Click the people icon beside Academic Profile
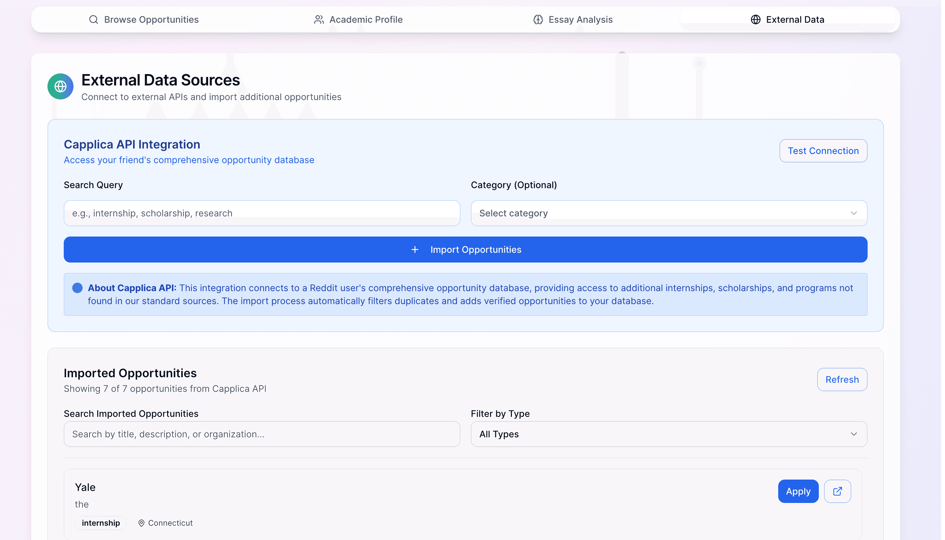945x540 pixels. pyautogui.click(x=320, y=19)
